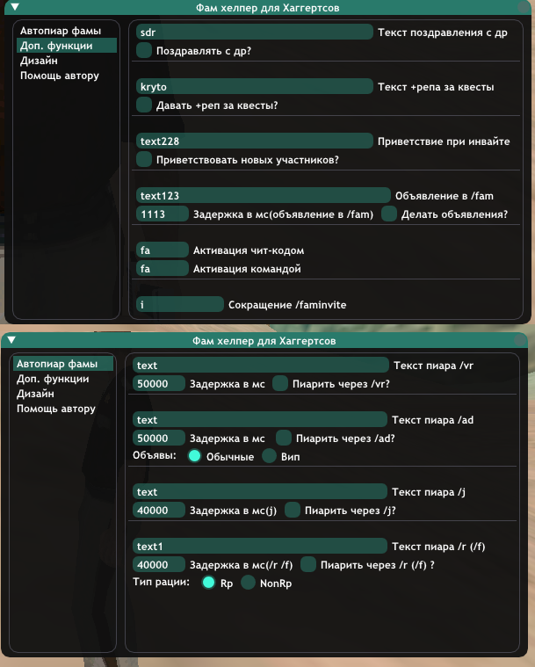Toggle Пиарить через /j checkbox
The height and width of the screenshot is (667, 535).
[x=293, y=510]
